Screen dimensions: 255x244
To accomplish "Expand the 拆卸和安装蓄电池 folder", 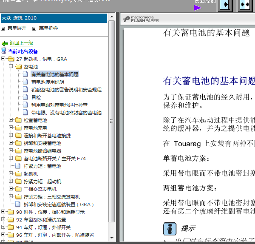I will pos(11,143).
